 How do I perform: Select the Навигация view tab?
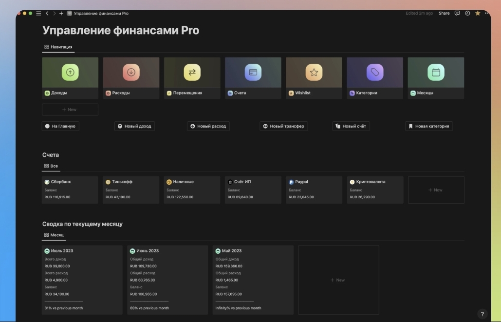[x=58, y=47]
